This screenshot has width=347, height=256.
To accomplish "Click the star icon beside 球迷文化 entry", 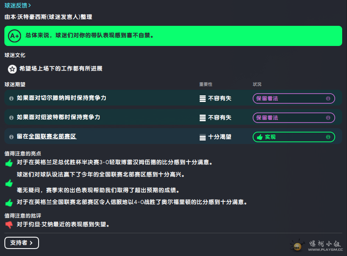I will tap(12, 69).
